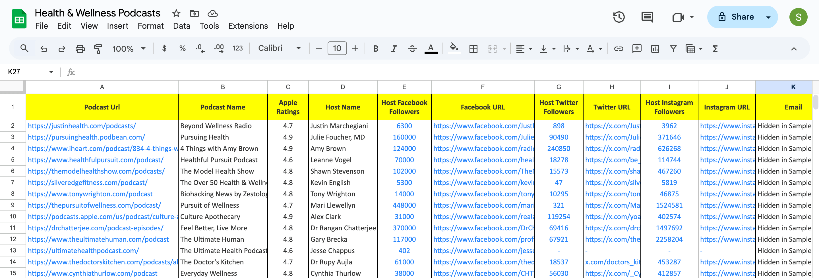
Task: Open horizontal align dropdown
Action: (x=524, y=49)
